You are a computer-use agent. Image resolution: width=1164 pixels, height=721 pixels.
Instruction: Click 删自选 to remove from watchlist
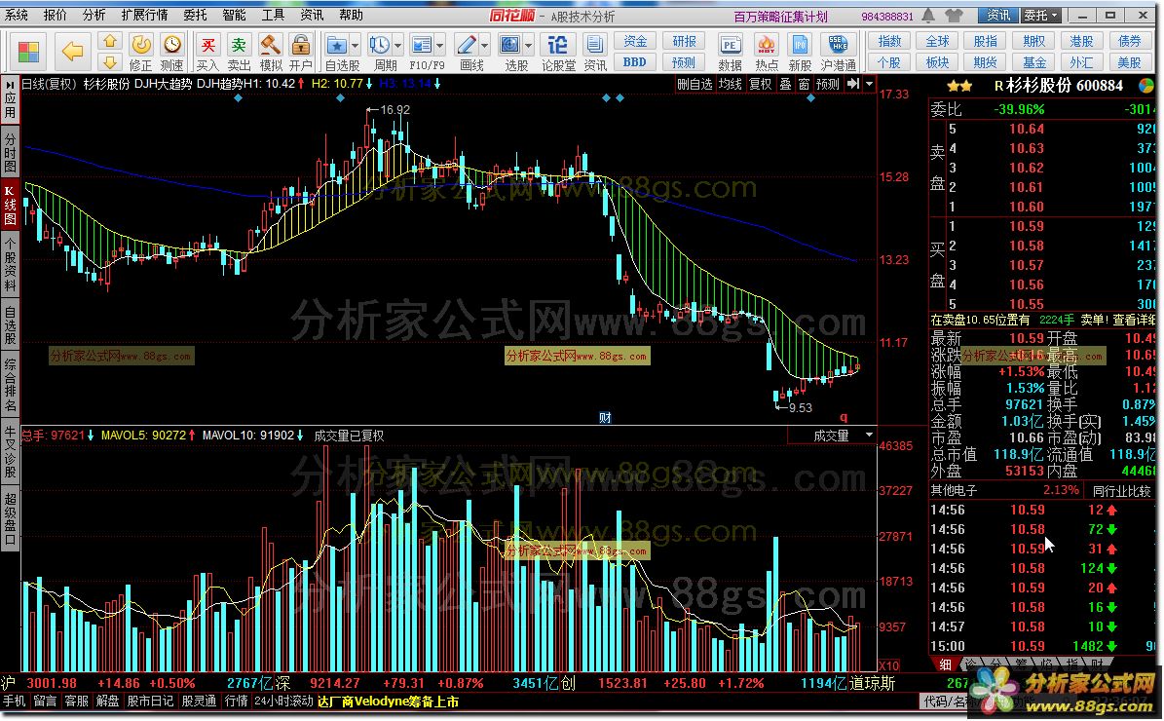(x=695, y=84)
